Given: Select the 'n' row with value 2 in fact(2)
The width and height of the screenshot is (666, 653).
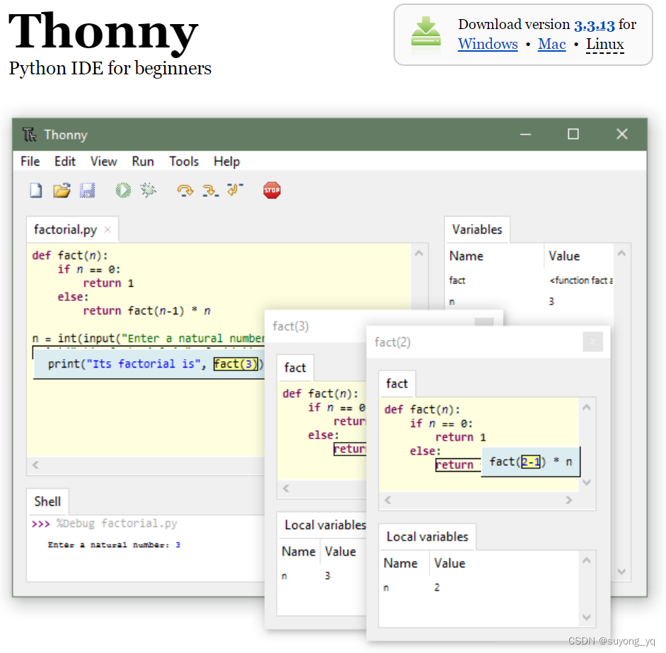Looking at the screenshot, I should 479,588.
